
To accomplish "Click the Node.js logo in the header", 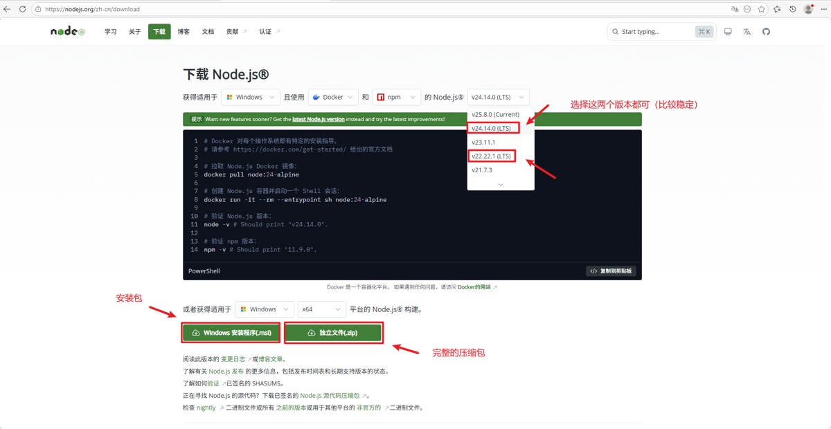I will tap(67, 32).
